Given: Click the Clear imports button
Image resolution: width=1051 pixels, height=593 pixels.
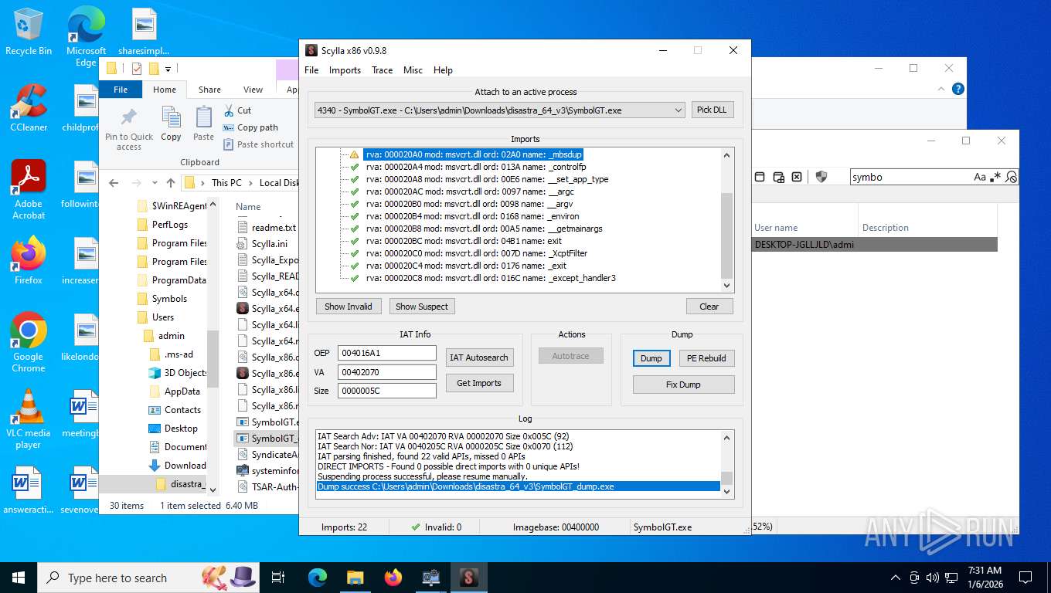Looking at the screenshot, I should [x=709, y=307].
